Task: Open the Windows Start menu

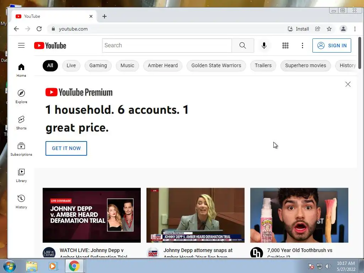Action: (x=9, y=266)
